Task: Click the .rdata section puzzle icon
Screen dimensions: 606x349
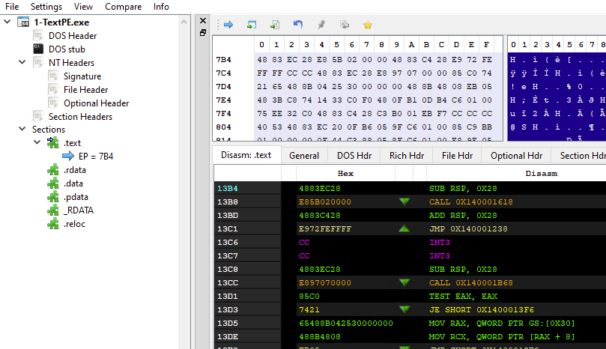Action: point(52,170)
